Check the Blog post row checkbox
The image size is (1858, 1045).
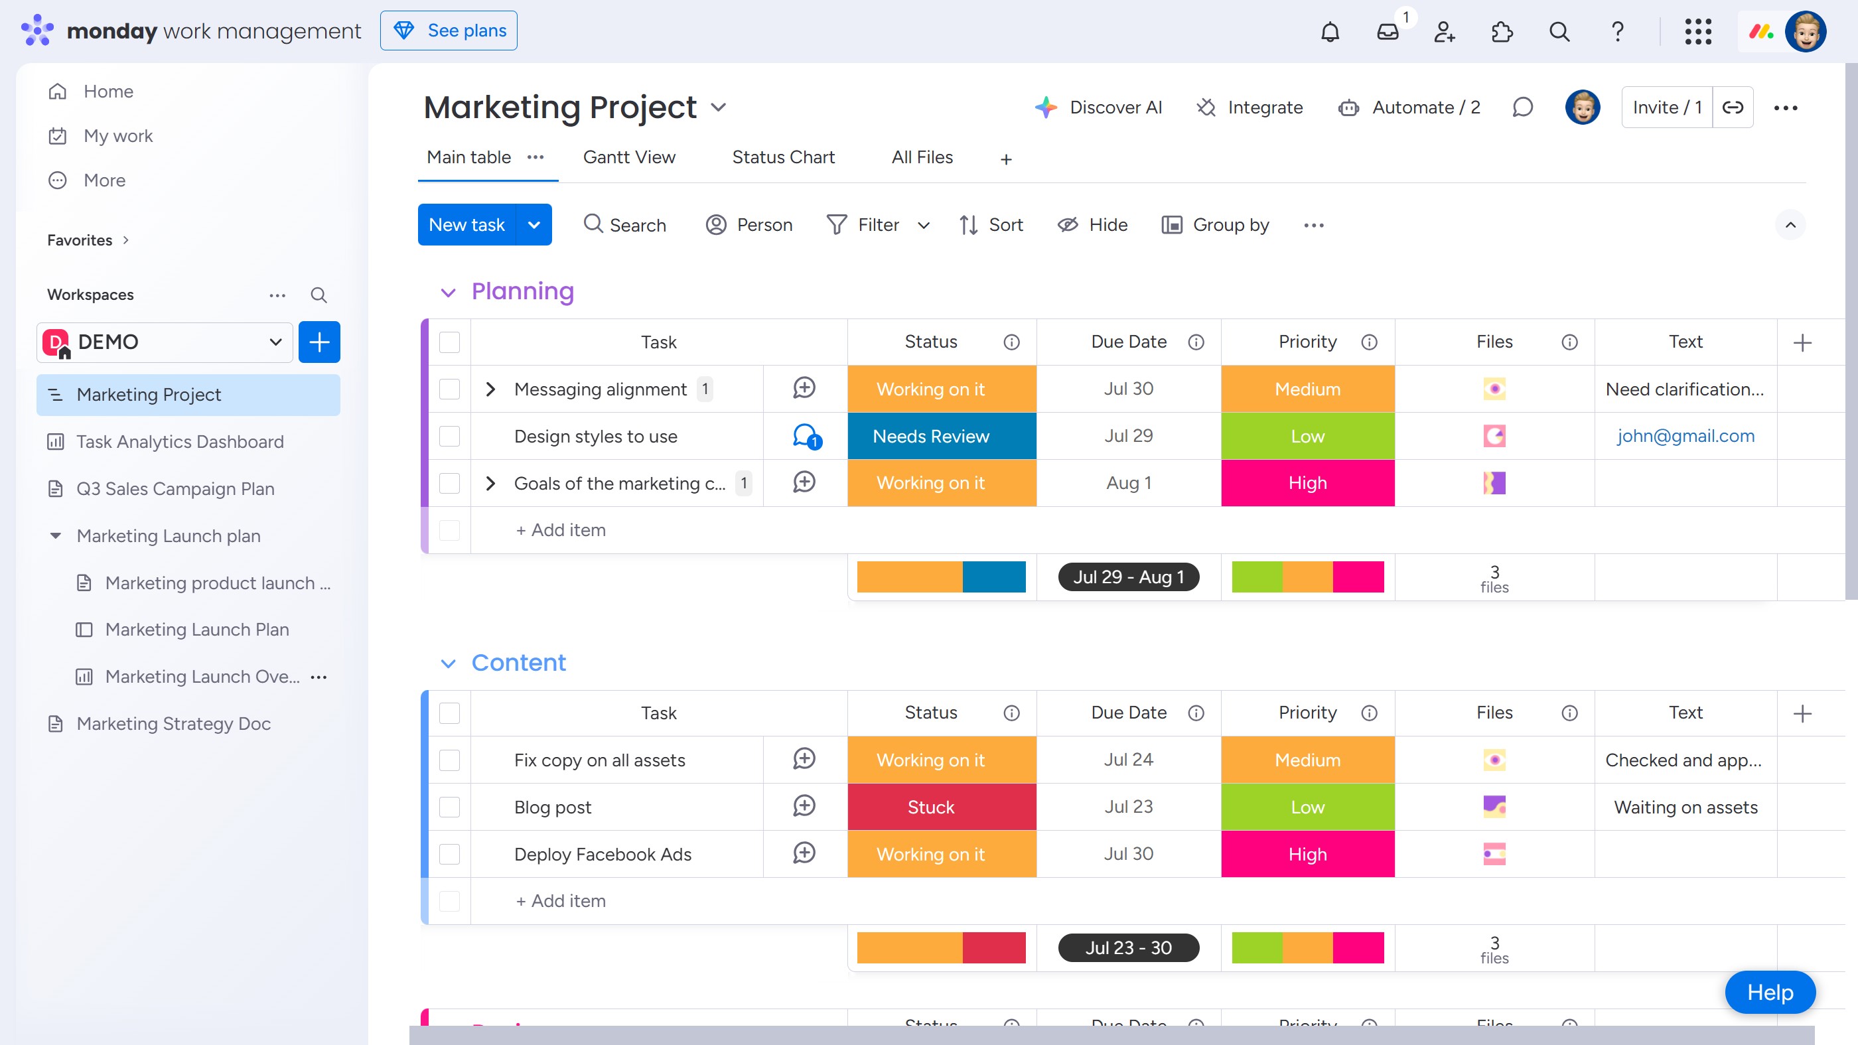click(x=449, y=807)
